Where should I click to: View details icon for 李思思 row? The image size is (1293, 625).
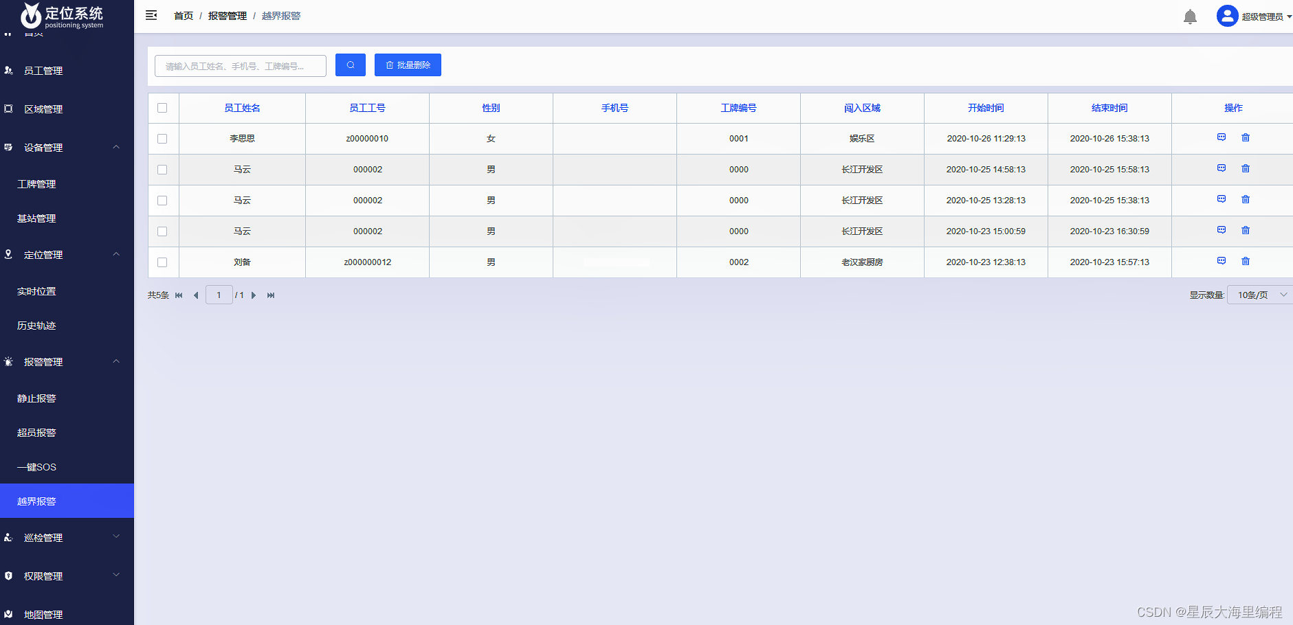click(1222, 137)
